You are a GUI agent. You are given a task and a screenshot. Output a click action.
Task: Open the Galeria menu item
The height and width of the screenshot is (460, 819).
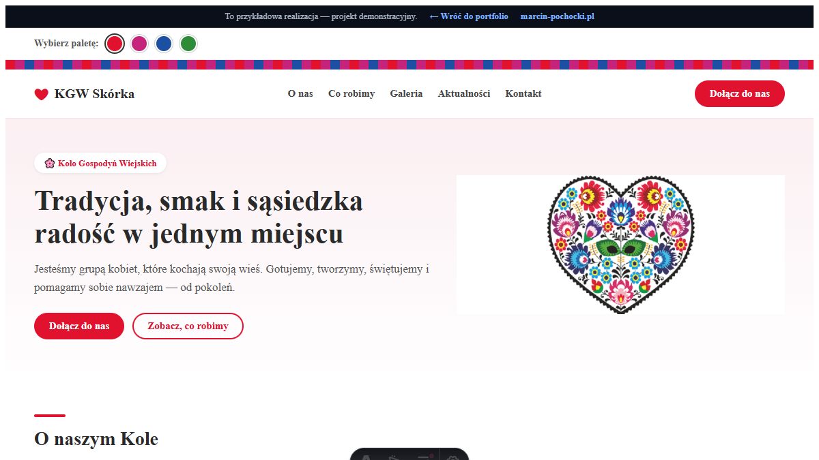(406, 94)
